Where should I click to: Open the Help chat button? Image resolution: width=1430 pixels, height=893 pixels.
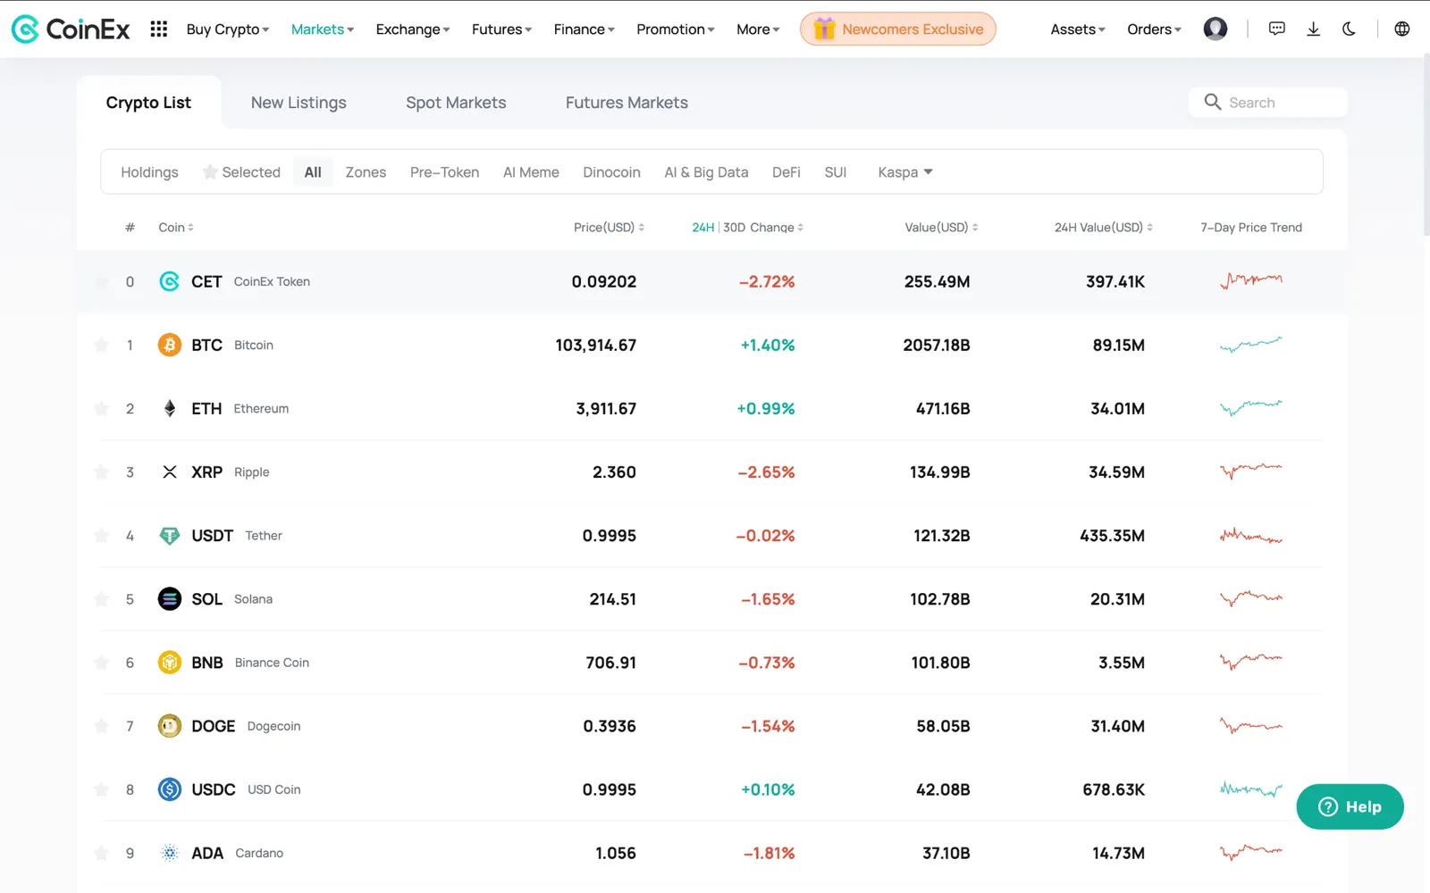click(x=1350, y=806)
